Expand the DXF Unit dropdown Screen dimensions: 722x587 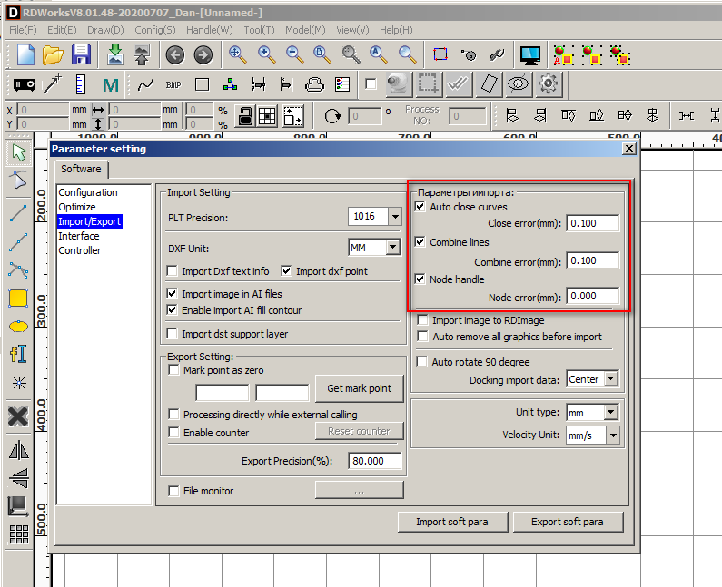[x=392, y=248]
